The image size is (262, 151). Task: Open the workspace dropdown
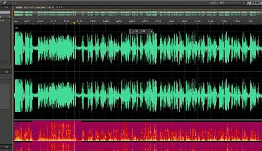point(232,3)
